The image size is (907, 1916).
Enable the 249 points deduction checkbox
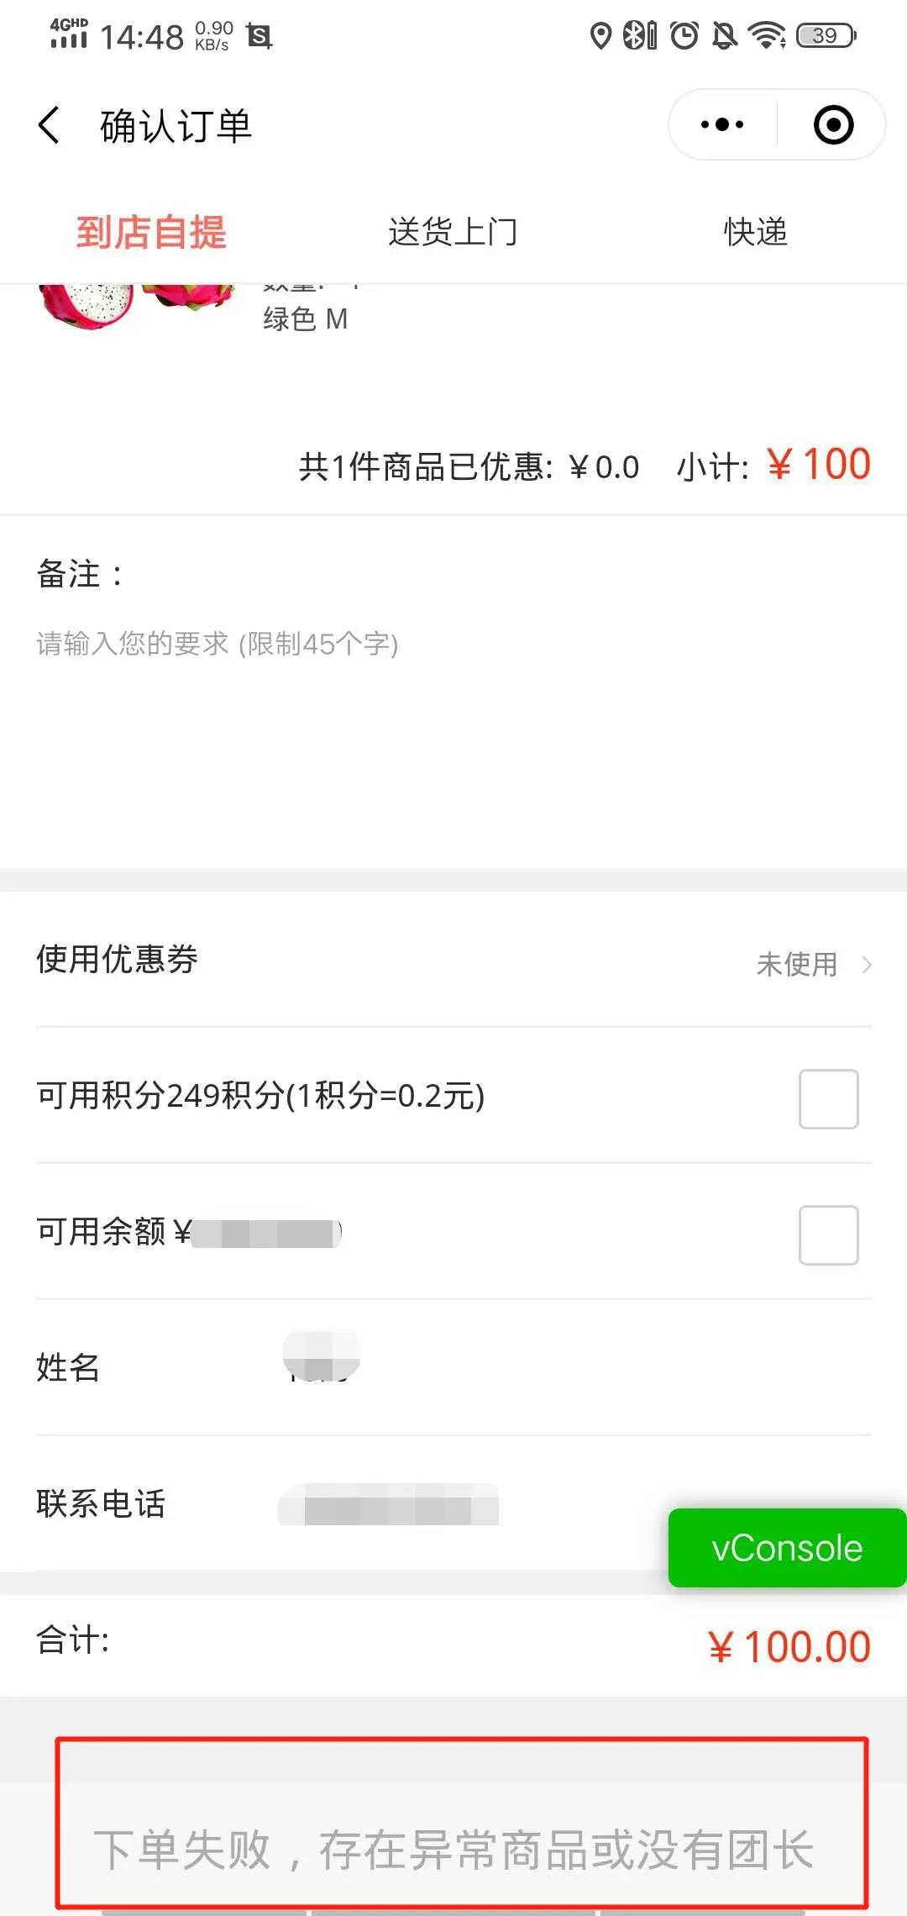tap(828, 1098)
